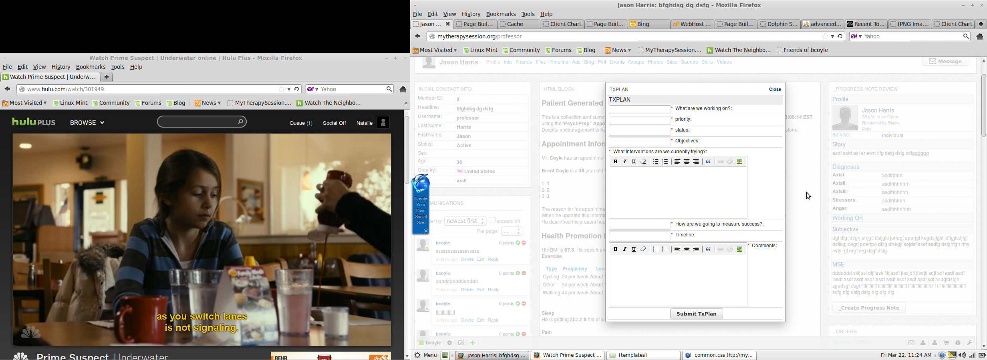Open the 'Per page' dropdown
The image size is (987, 360).
[512, 231]
